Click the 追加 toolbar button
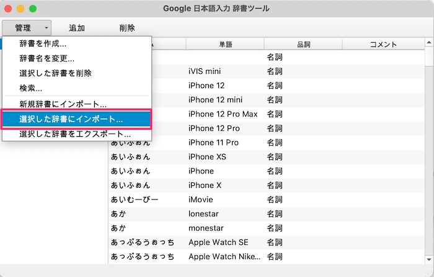The width and height of the screenshot is (434, 277). [x=77, y=28]
